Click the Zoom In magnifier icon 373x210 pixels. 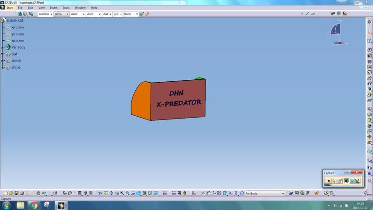122,193
